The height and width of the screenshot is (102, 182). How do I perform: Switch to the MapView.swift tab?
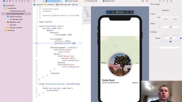point(109,1)
